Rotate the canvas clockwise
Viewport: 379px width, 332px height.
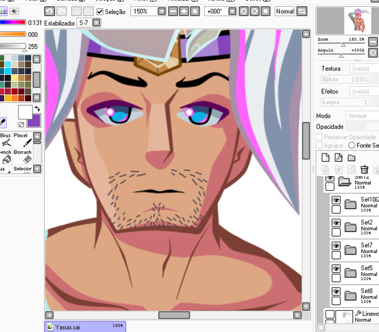point(255,11)
